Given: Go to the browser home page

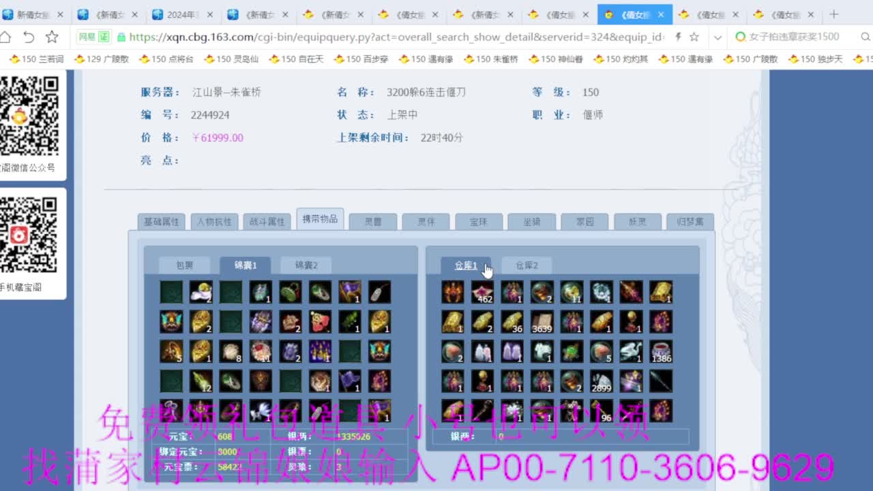Looking at the screenshot, I should 5,37.
